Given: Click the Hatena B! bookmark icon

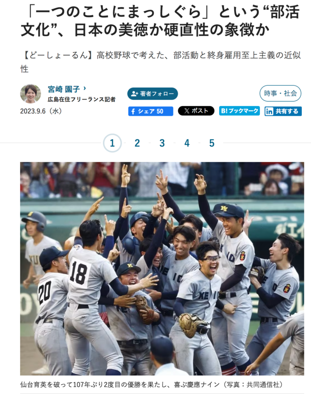Looking at the screenshot, I should pos(224,111).
